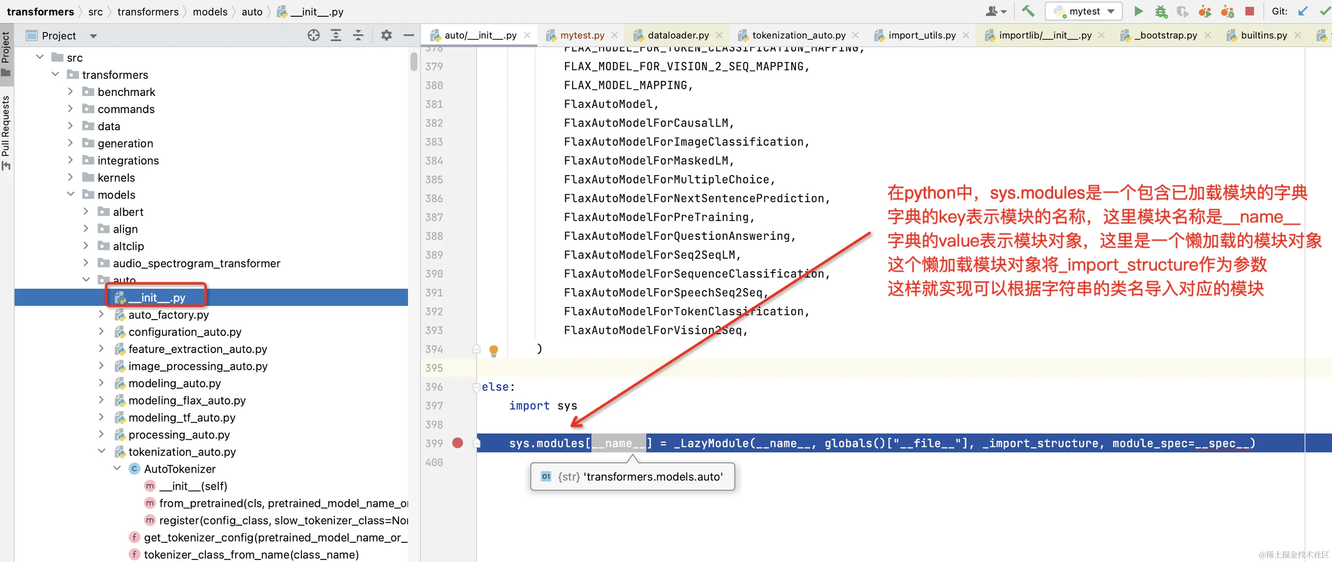
Task: Collapse the models folder
Action: coord(71,194)
